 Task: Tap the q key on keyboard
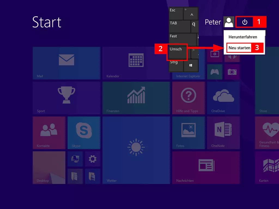[x=195, y=26]
